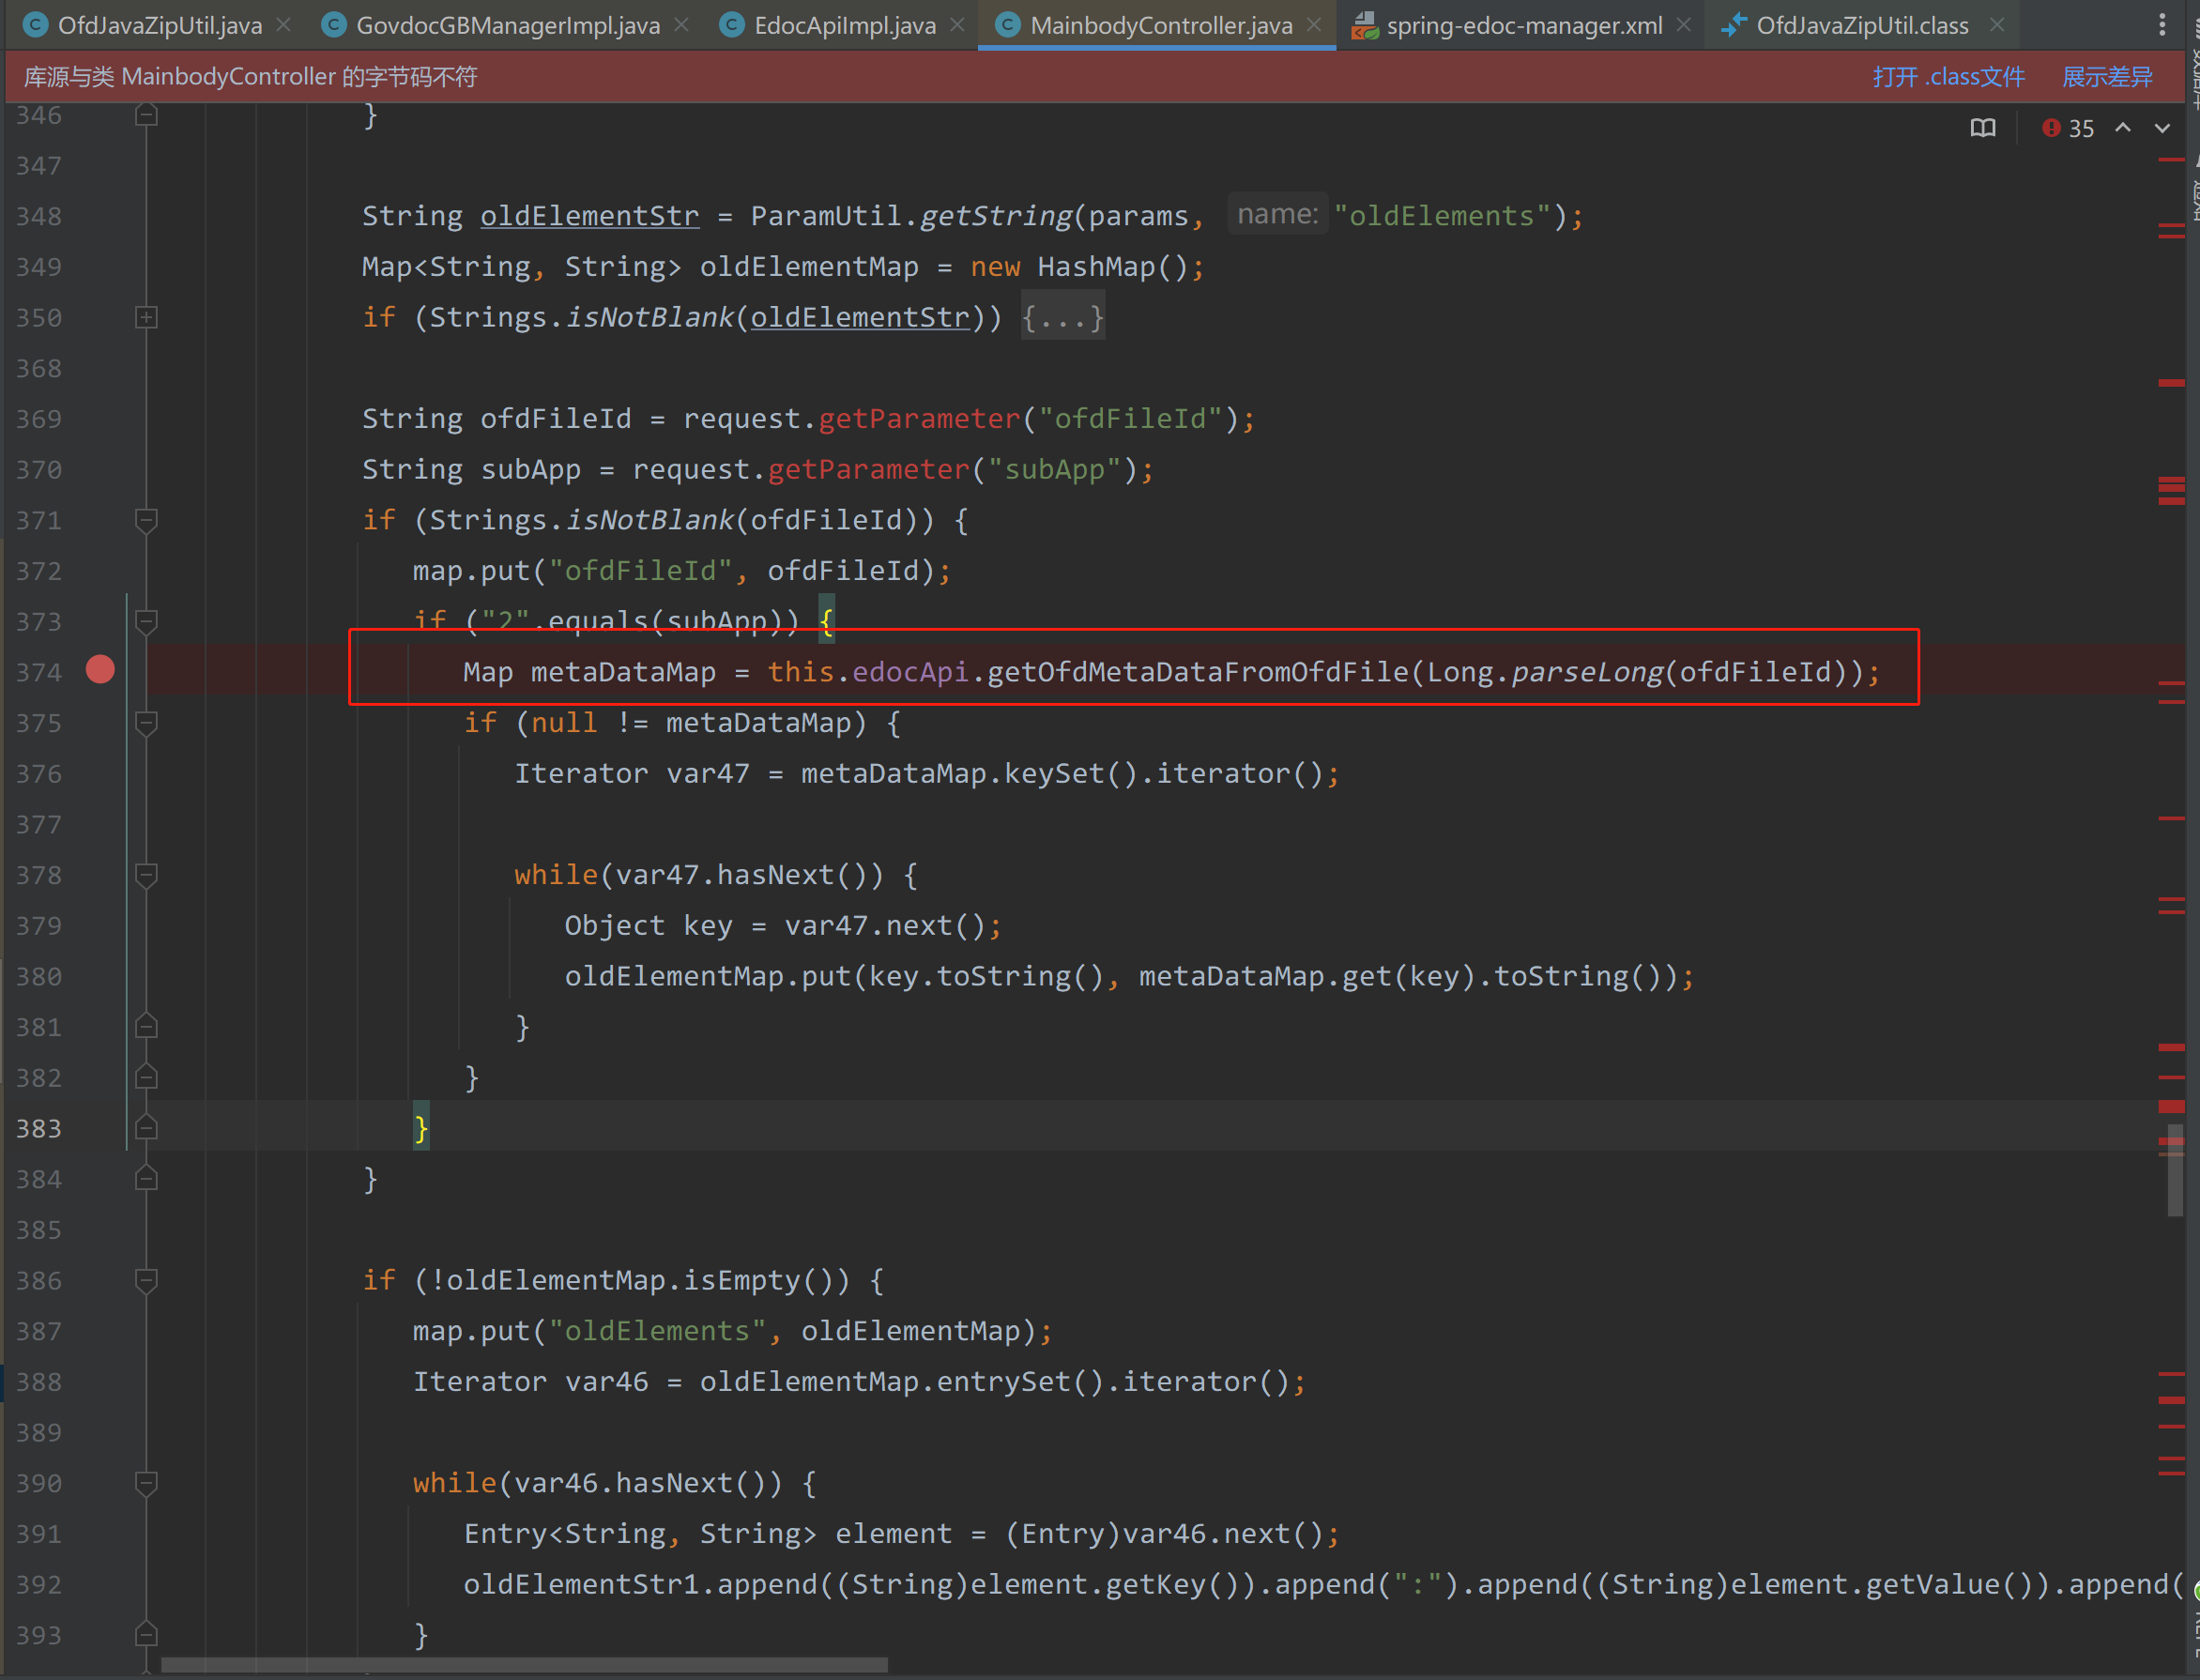
Task: Expand the folded block at line 350
Action: click(x=146, y=318)
